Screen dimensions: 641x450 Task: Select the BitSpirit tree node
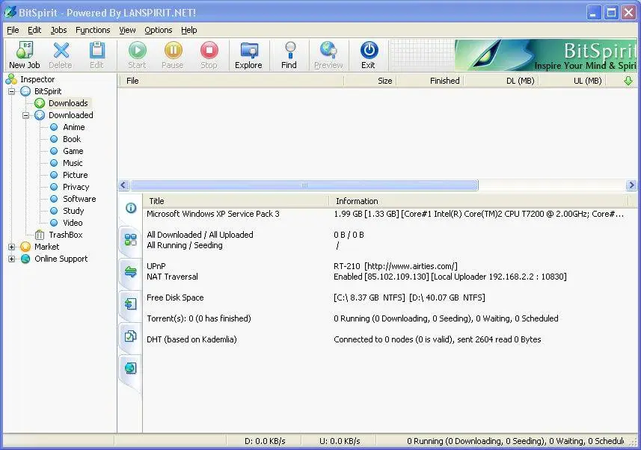click(48, 91)
